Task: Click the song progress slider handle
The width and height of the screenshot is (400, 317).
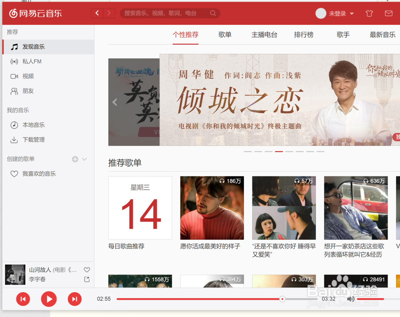Action: click(282, 299)
